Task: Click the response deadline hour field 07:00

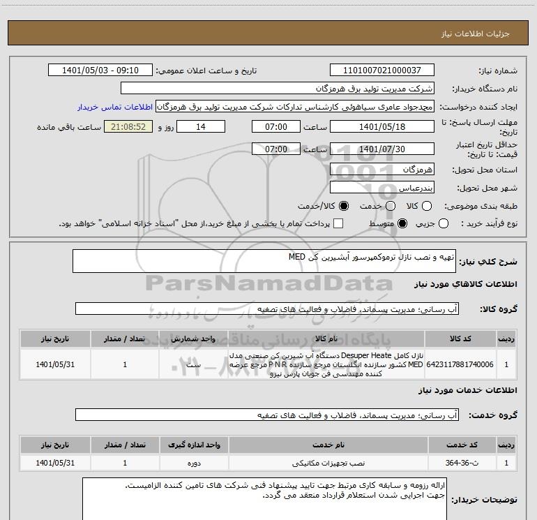Action: point(276,126)
